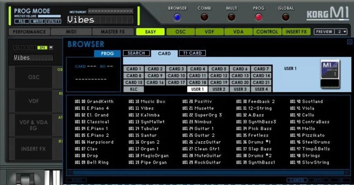Viewport: 354px width, 185px height.
Task: Select the PROG tab in Browser
Action: tap(107, 54)
